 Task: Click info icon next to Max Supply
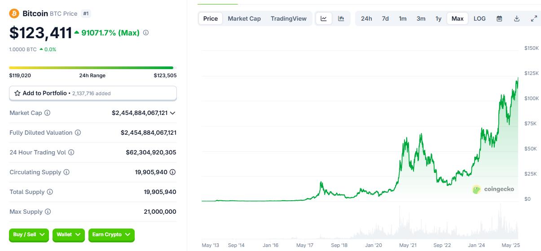[x=48, y=212]
